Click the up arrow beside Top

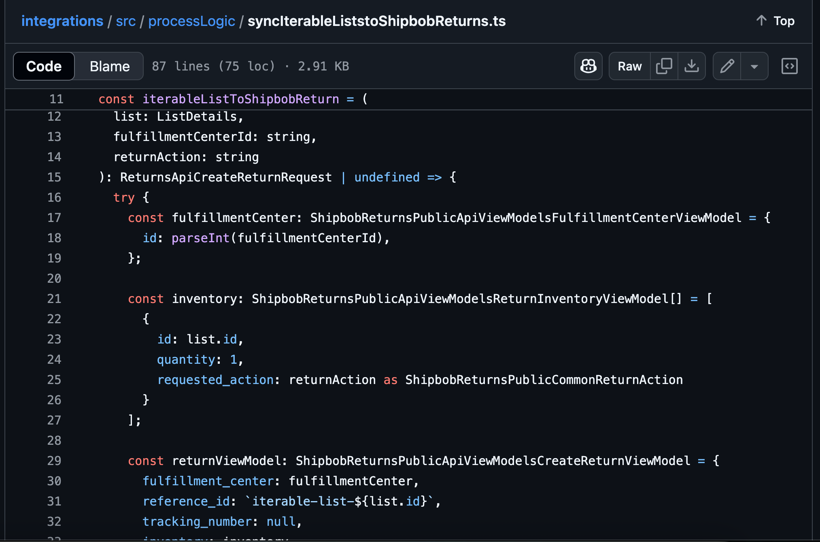coord(761,21)
